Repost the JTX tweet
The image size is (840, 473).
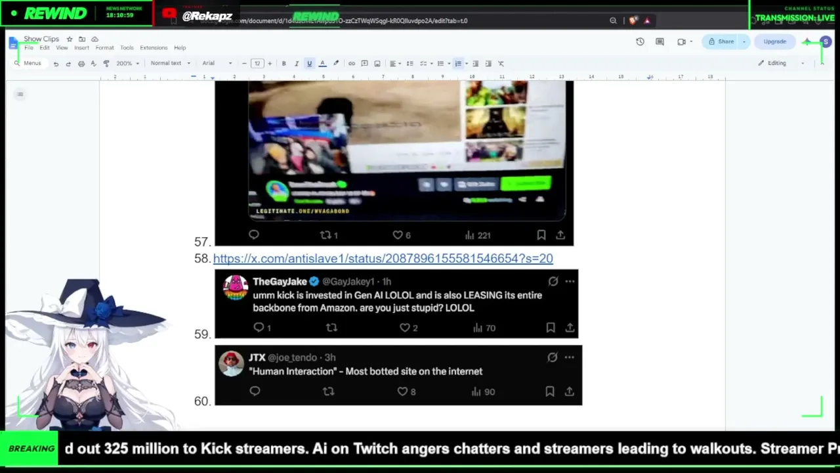tap(329, 392)
